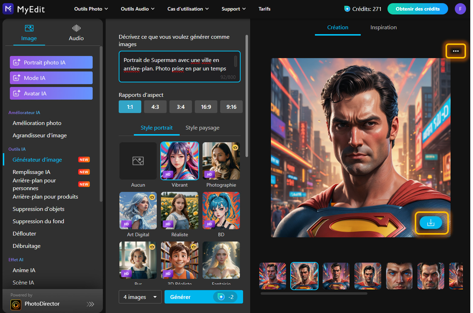Select the 16:9 aspect ratio
The image size is (473, 313).
(206, 107)
